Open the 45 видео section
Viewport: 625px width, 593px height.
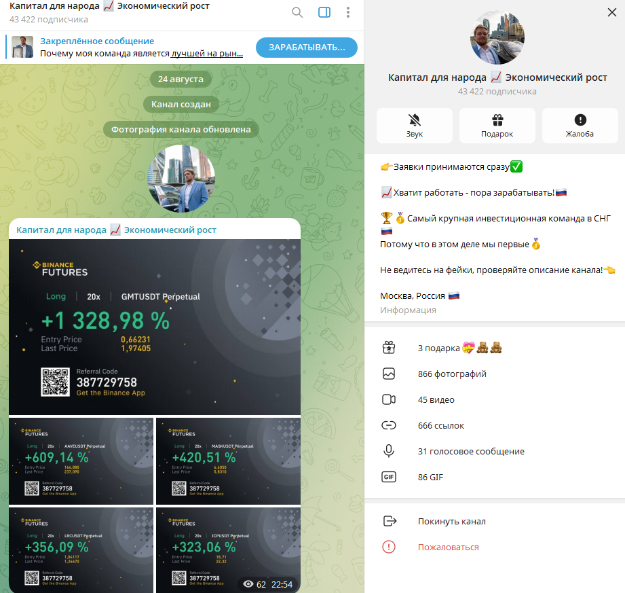pyautogui.click(x=495, y=399)
